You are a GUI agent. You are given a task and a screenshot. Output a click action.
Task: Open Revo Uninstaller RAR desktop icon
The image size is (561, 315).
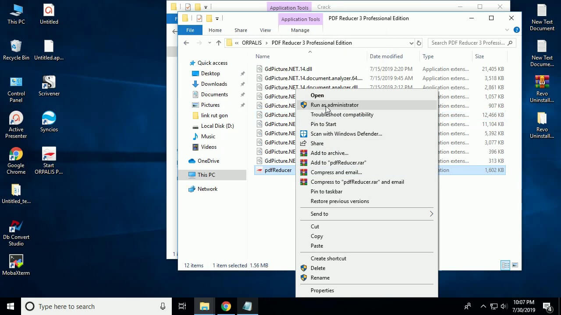542,89
